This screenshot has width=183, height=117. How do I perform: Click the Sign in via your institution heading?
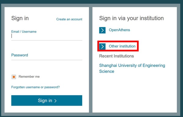click(x=131, y=18)
